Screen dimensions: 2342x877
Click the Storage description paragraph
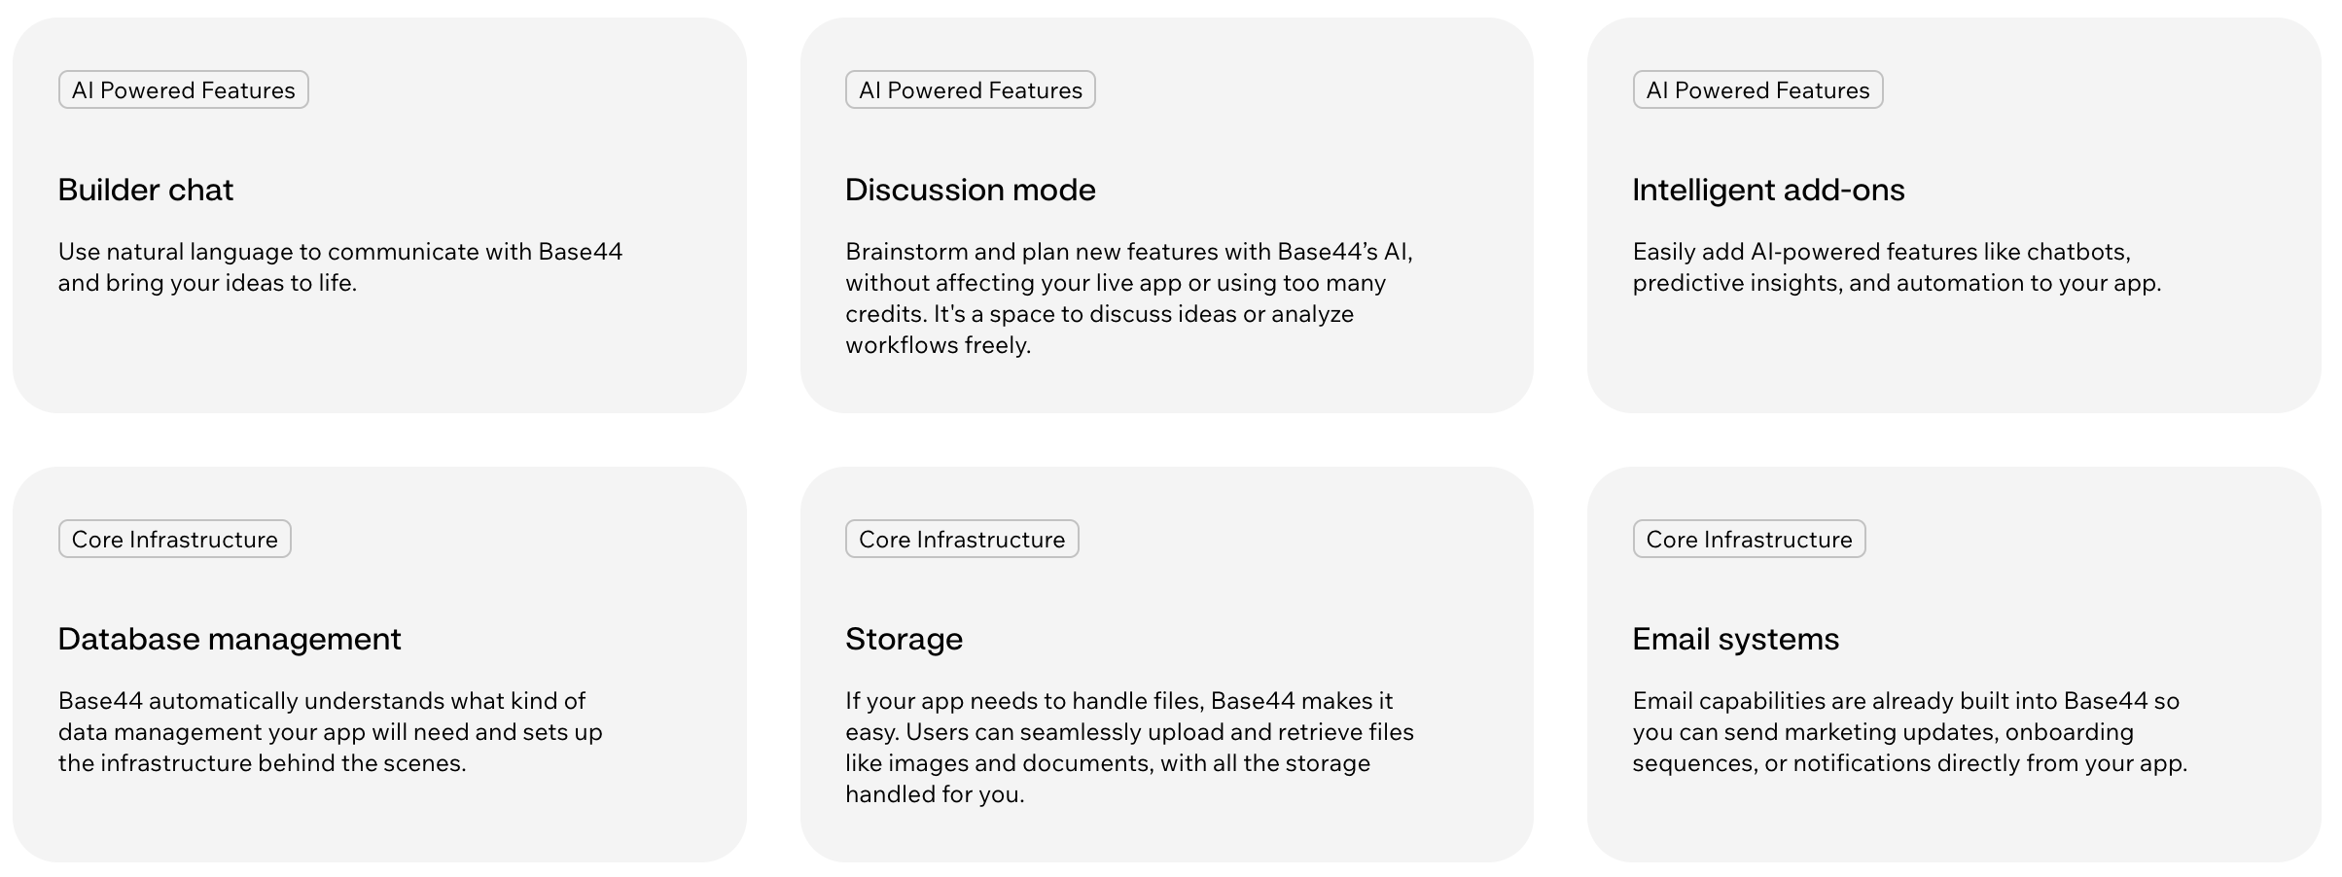[1128, 748]
